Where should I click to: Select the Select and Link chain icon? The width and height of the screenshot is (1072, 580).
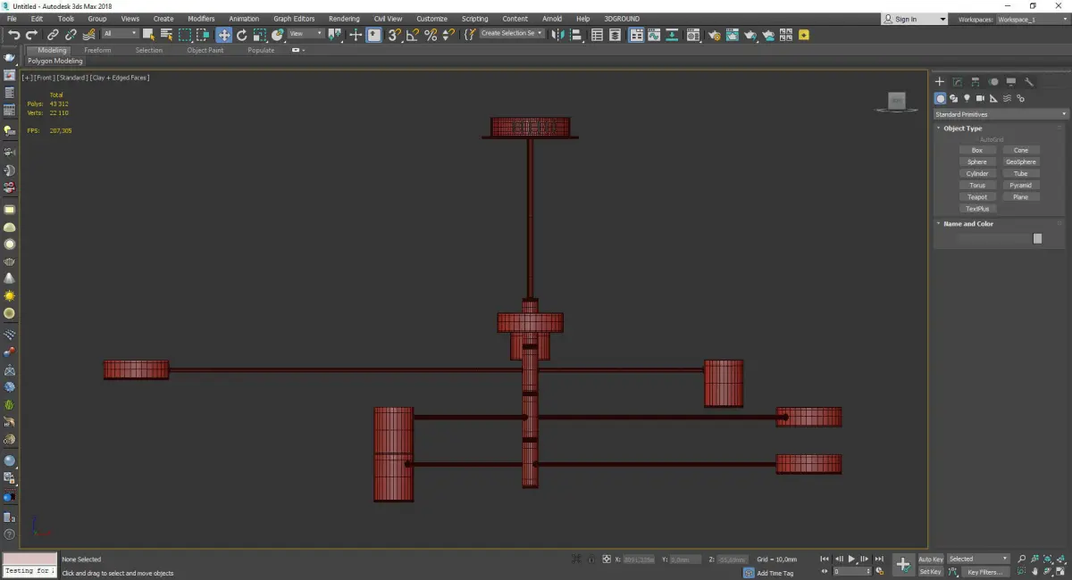tap(54, 35)
